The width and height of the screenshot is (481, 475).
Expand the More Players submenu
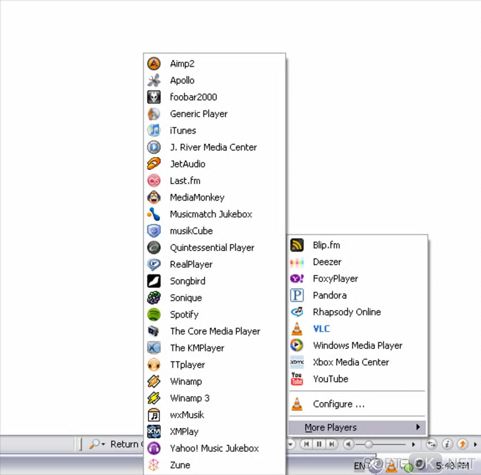tap(357, 427)
